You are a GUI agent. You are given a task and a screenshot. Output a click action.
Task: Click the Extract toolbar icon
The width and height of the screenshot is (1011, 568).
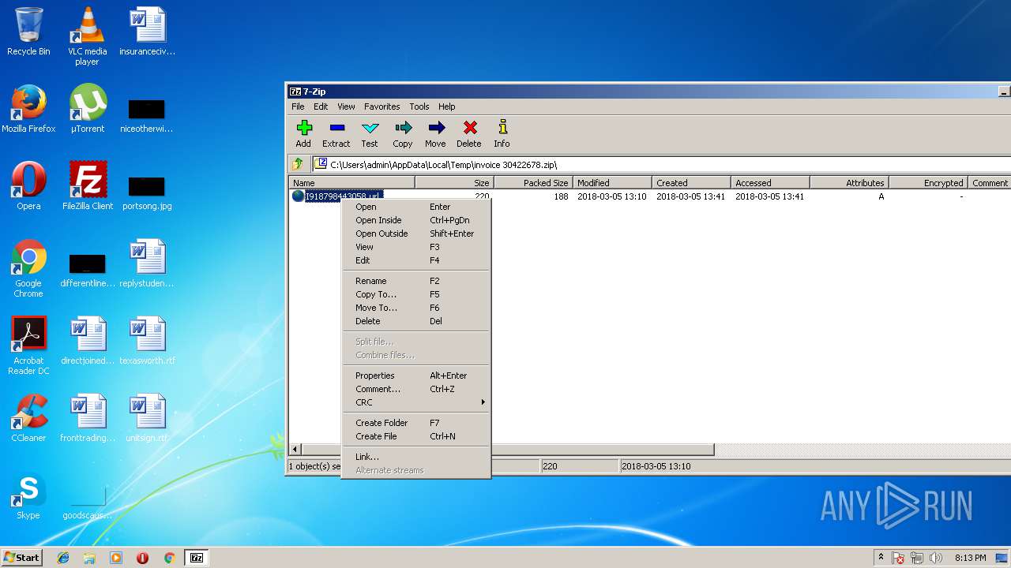click(x=336, y=133)
